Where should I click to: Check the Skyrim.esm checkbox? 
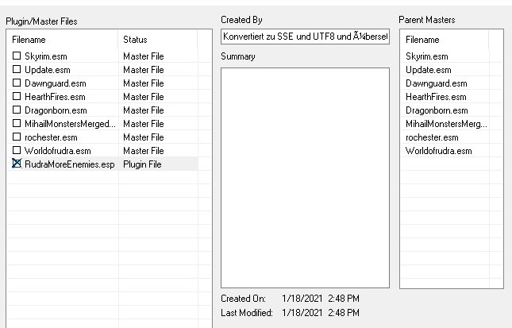[17, 56]
